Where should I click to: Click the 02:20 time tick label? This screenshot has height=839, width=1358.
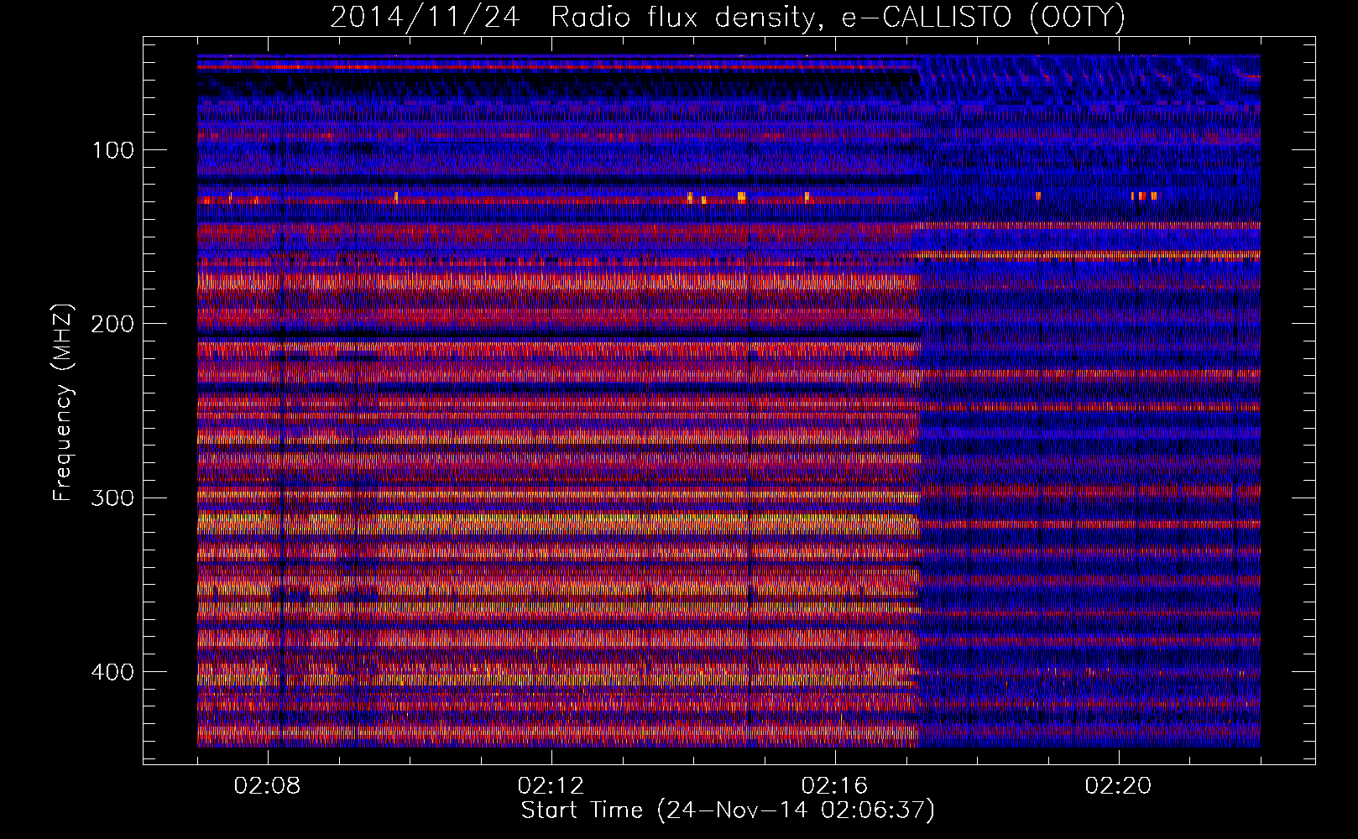click(1119, 786)
